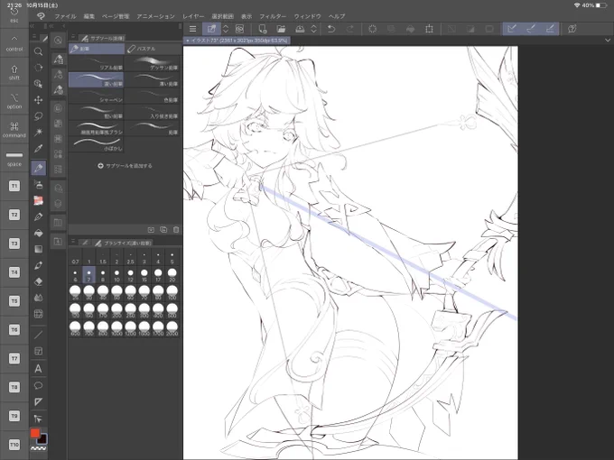Choose the リアル鉛筆 brush
Viewport: 614px width, 460px height.
tap(97, 64)
